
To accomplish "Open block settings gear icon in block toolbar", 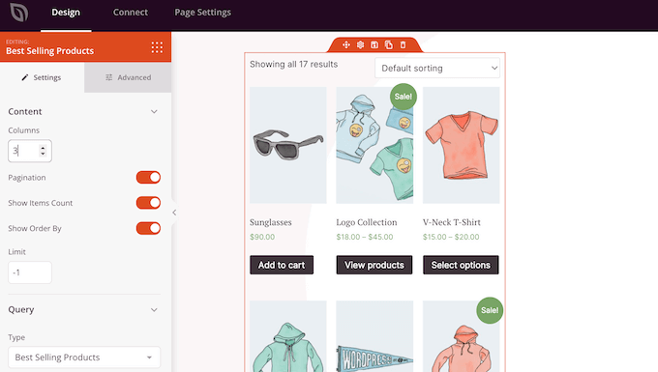I will click(361, 44).
